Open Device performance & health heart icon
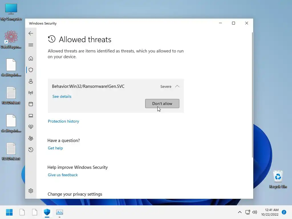Image resolution: width=292 pixels, height=219 pixels. pos(31,127)
